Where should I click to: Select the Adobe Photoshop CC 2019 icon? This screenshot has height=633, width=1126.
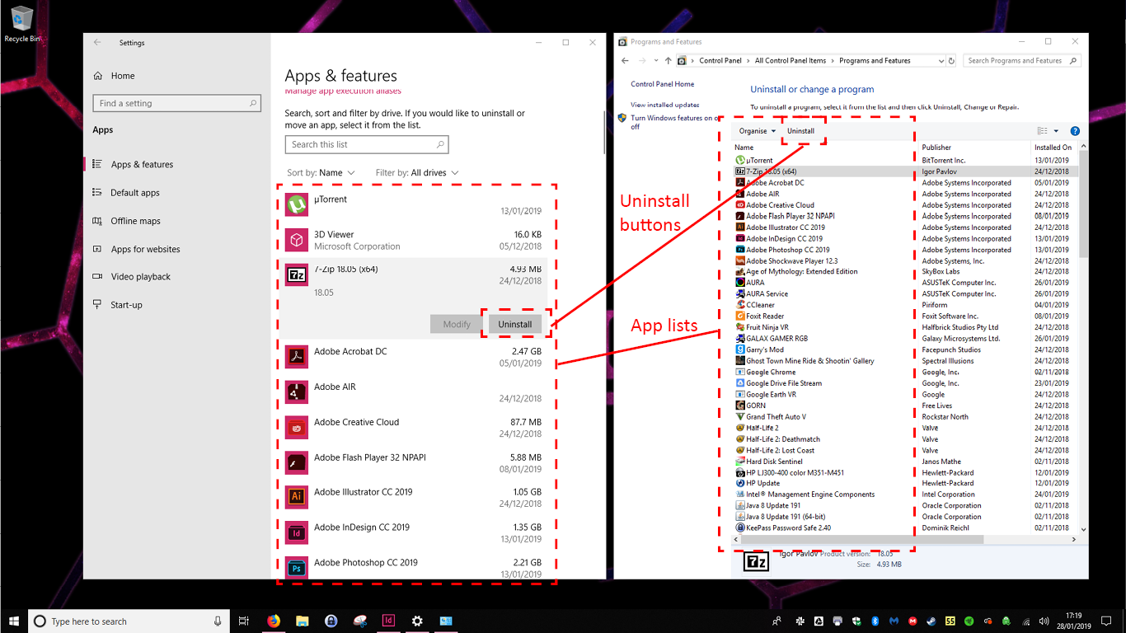point(295,567)
